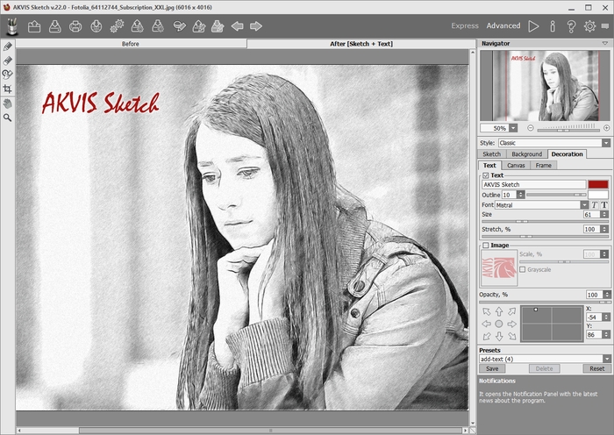Viewport: 614px width, 435px height.
Task: Click the undo left arrow in toolbar
Action: click(x=238, y=26)
